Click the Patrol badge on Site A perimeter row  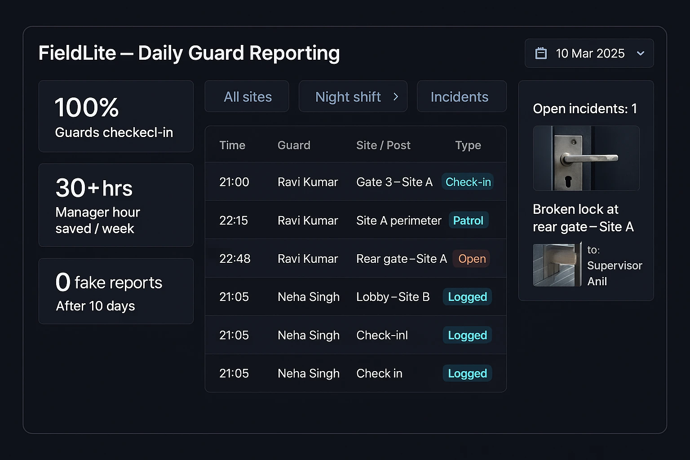(468, 220)
